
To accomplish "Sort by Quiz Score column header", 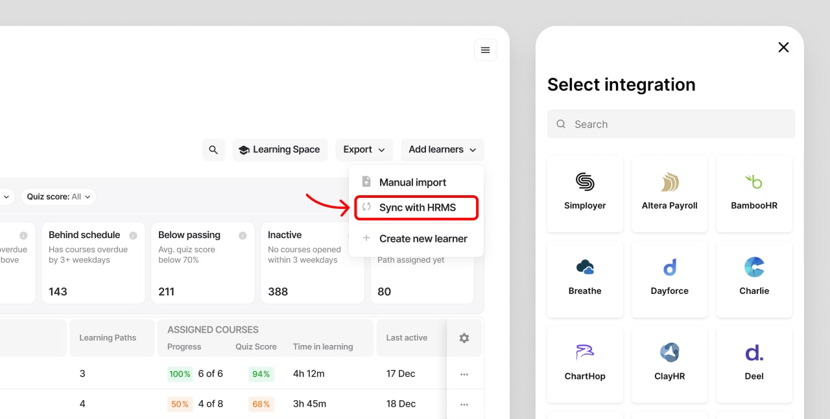I will pyautogui.click(x=256, y=347).
